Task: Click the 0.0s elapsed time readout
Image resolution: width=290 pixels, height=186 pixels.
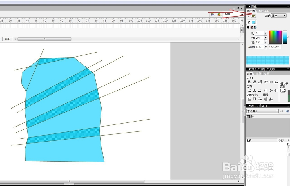Action: click(8, 39)
